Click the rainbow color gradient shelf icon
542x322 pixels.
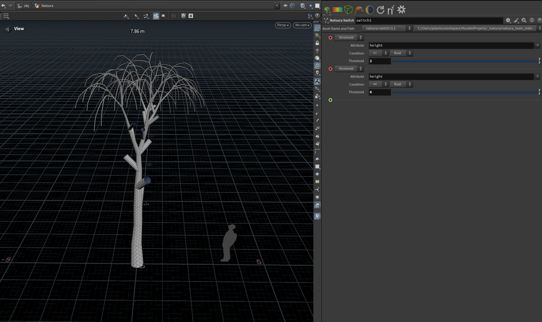pyautogui.click(x=338, y=10)
